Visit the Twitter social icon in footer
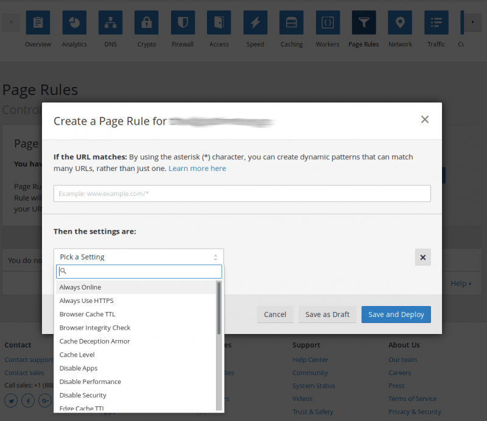This screenshot has height=421, width=487. (x=11, y=401)
